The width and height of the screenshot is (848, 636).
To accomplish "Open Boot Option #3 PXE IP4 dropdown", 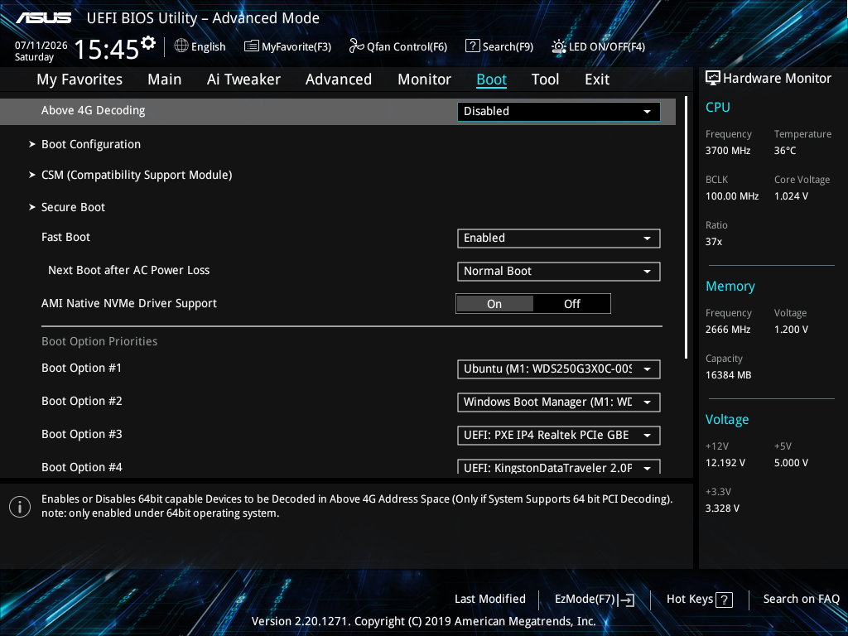I will [559, 436].
